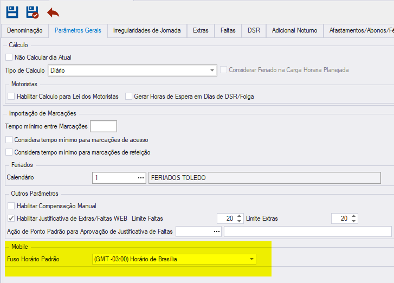Open the Extras tab
394x283 pixels.
[x=201, y=31]
